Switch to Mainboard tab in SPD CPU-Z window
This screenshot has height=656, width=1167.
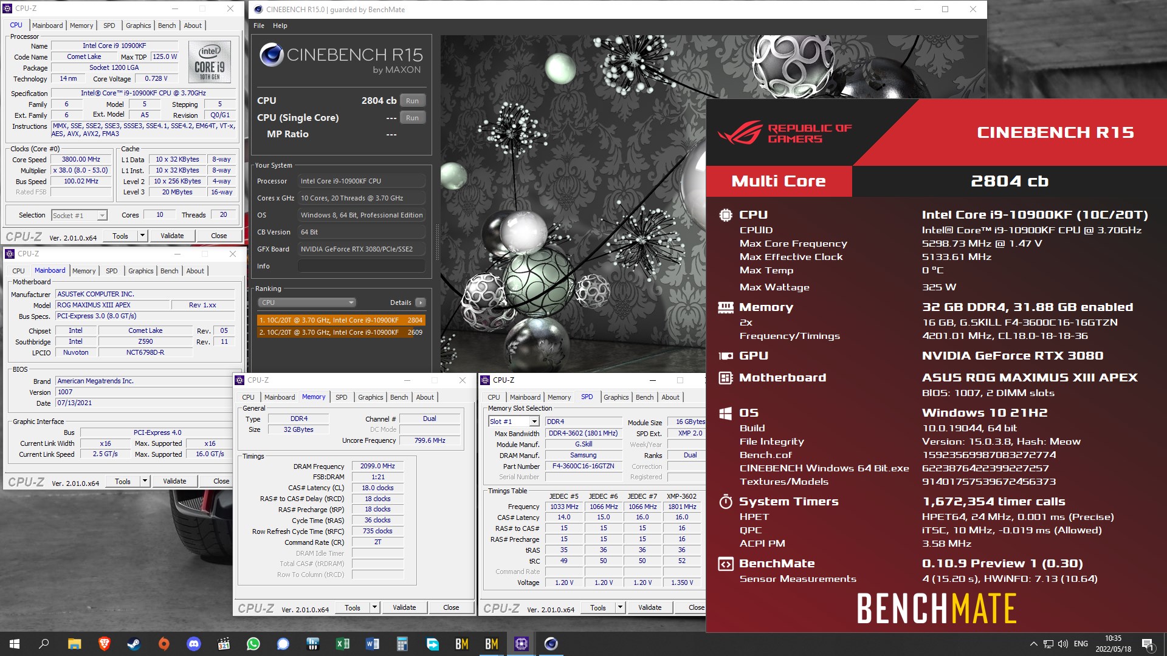point(525,397)
